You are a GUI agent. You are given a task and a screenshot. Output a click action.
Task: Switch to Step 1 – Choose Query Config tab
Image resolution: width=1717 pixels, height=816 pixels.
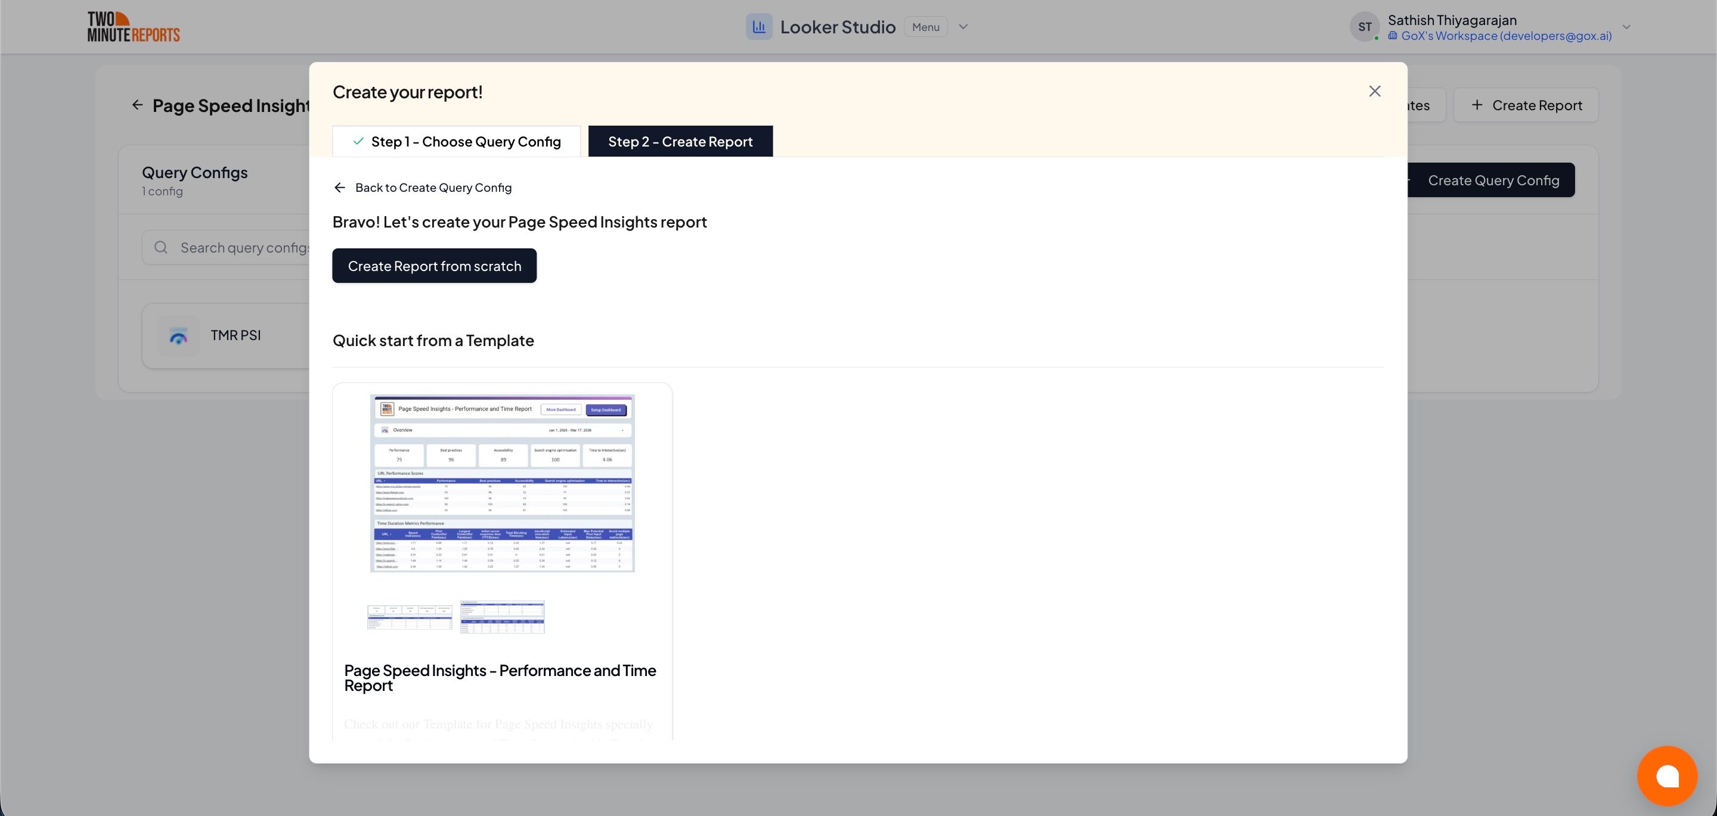pos(457,141)
